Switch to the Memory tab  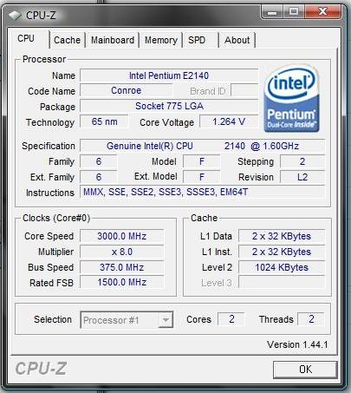[161, 40]
